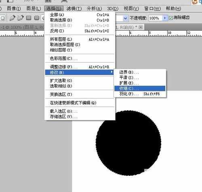
Task: Choose 平滑(S)... in submenu
Action: [140, 78]
